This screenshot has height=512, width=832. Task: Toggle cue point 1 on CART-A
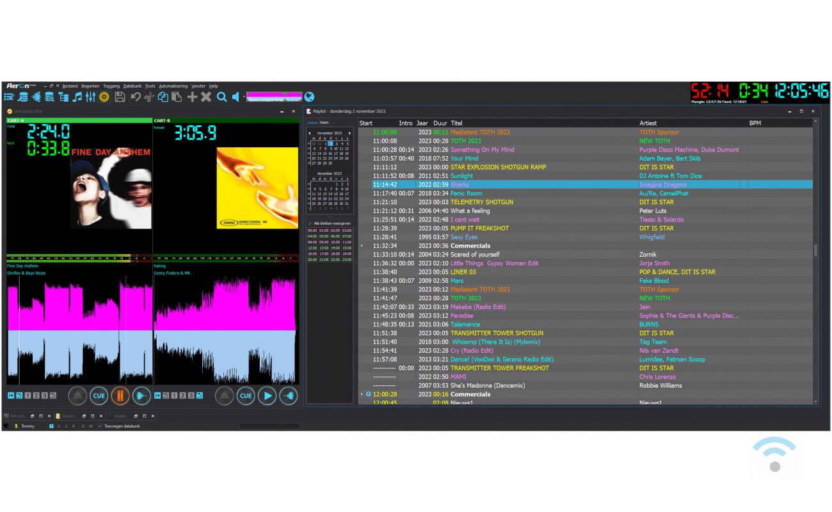28,396
